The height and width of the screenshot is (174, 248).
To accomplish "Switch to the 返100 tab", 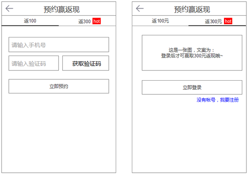I will pos(30,21).
